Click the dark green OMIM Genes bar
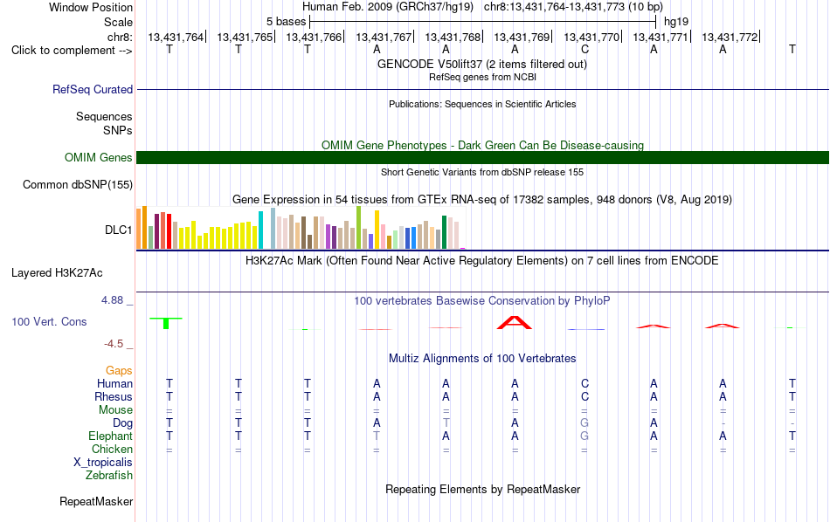 point(482,158)
